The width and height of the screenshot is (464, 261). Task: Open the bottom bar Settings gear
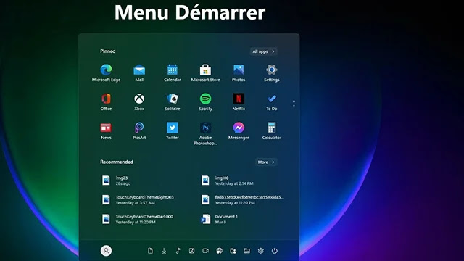(x=261, y=251)
